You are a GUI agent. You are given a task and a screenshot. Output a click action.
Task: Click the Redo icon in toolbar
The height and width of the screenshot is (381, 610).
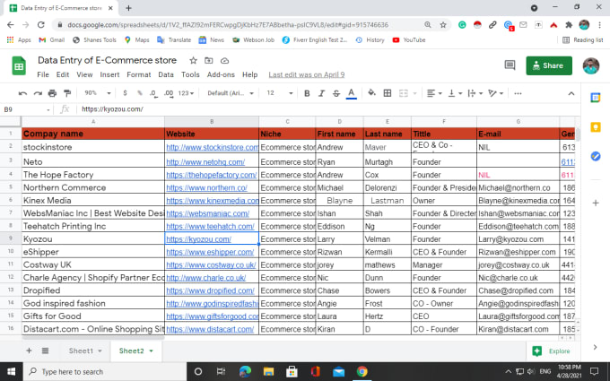(38, 93)
